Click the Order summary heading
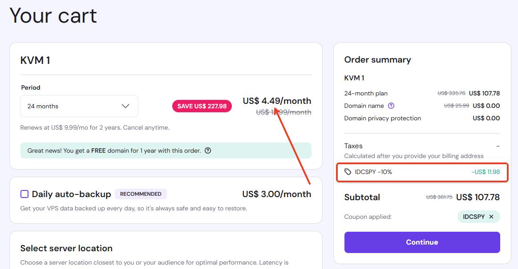Screen dimensions: 518x269 377,59
